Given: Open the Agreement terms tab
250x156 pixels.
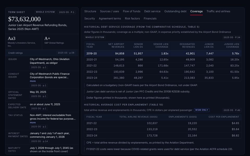Looking at the screenshot, I should pyautogui.click(x=110, y=18).
